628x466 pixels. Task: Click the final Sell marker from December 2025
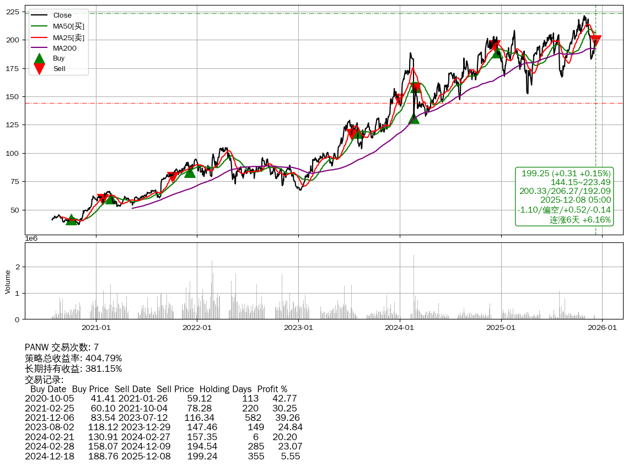coord(595,40)
